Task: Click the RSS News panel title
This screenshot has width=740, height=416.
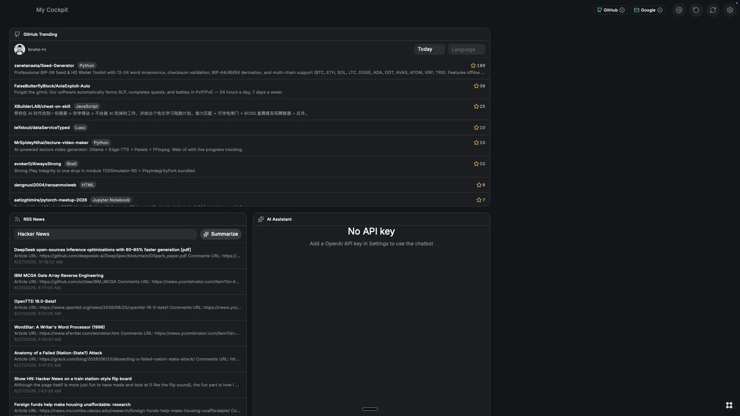Action: pyautogui.click(x=34, y=219)
